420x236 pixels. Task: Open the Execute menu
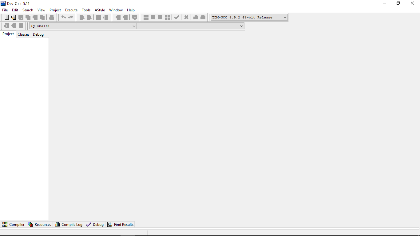click(71, 10)
